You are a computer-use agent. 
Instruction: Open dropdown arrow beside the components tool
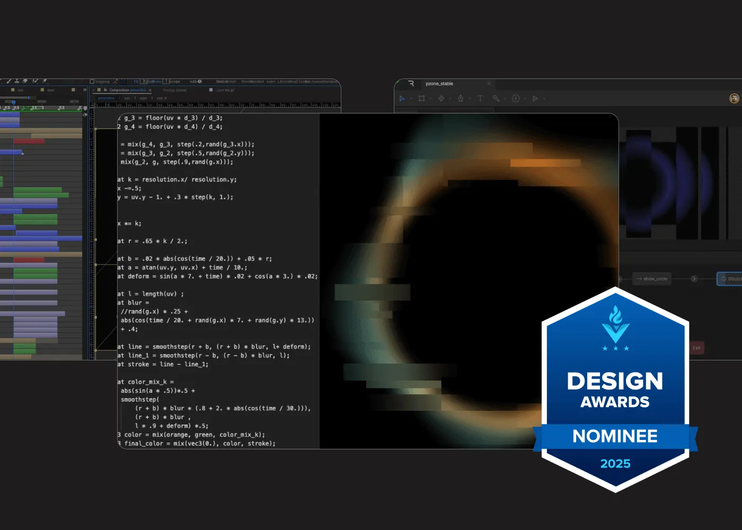tap(450, 99)
